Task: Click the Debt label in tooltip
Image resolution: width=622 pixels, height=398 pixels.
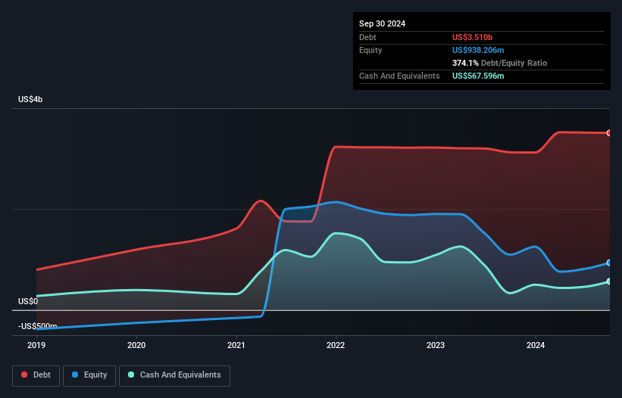Action: tap(367, 37)
